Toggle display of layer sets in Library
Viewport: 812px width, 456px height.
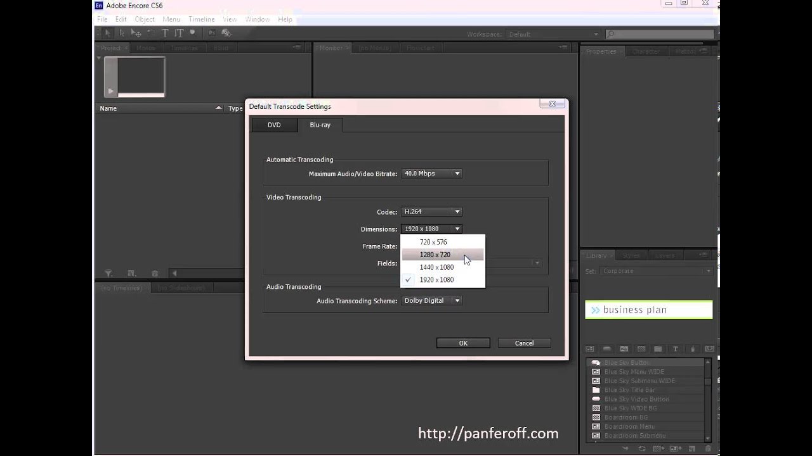pos(658,349)
